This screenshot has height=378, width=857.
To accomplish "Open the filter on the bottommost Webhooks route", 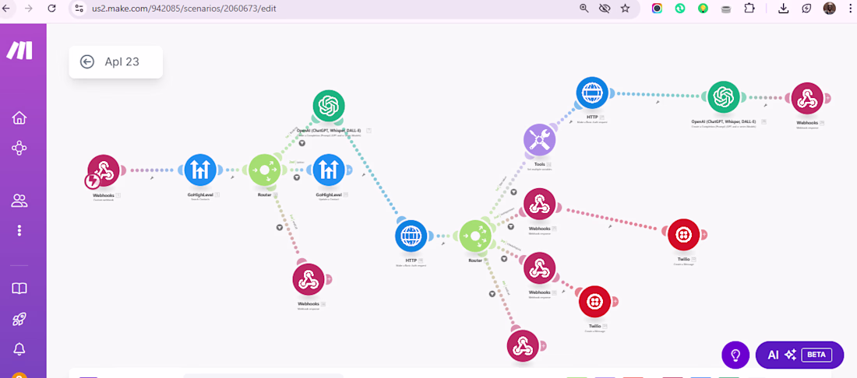I will [492, 293].
